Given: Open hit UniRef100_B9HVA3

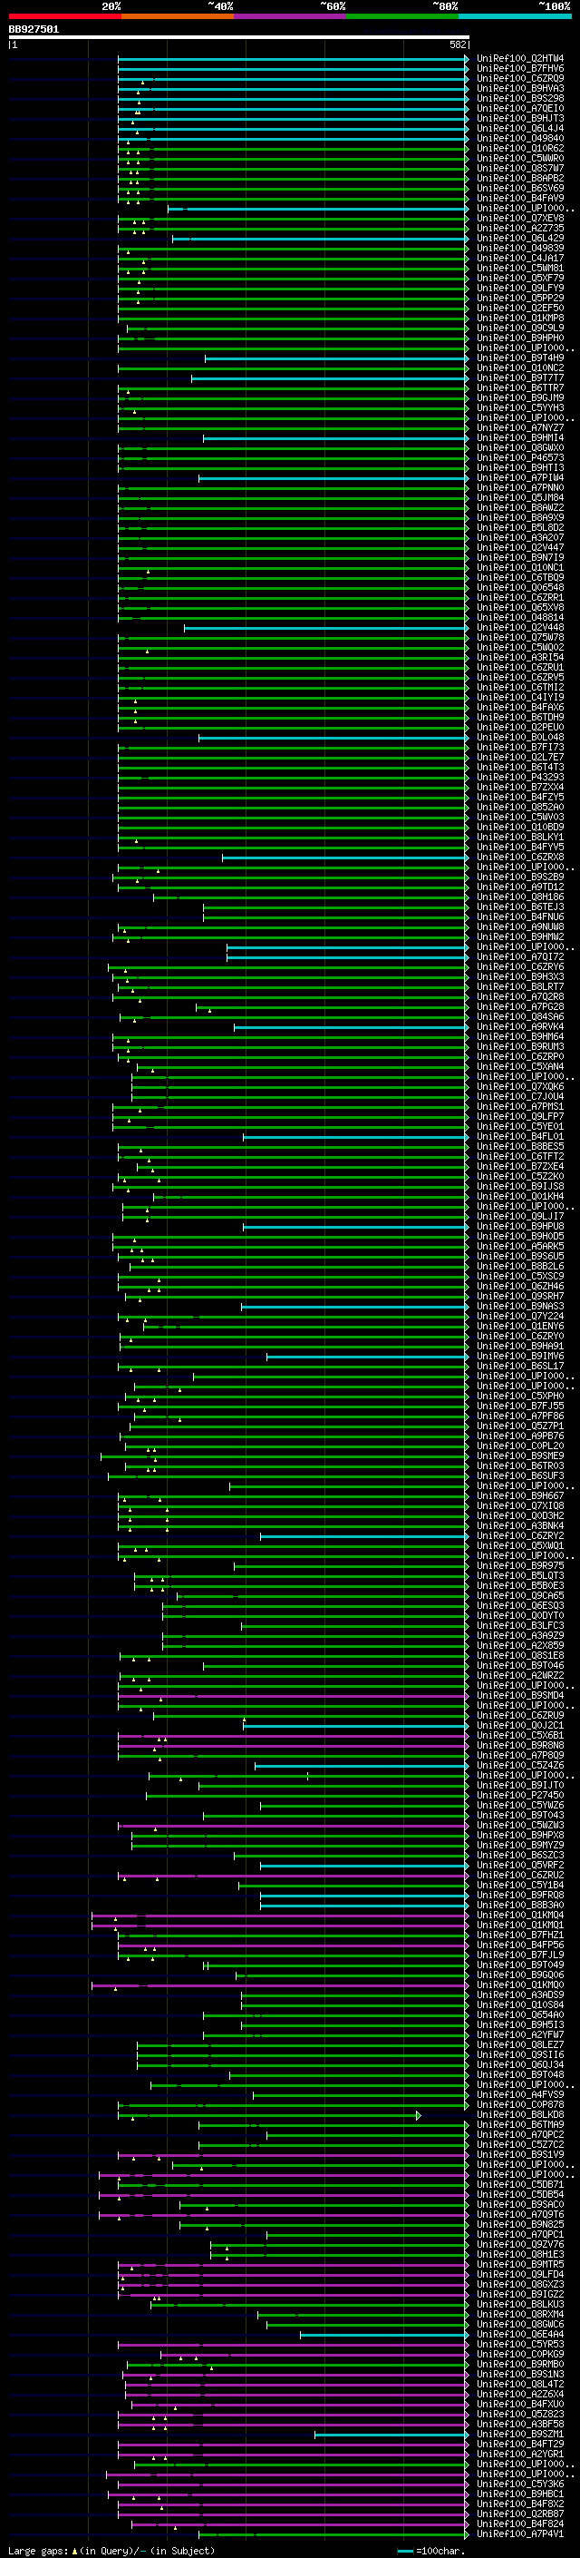Looking at the screenshot, I should [520, 88].
